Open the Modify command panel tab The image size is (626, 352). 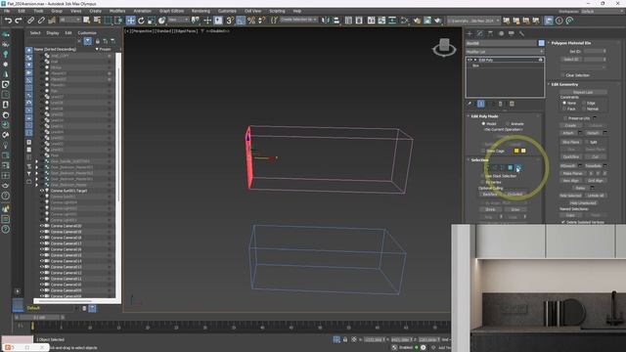point(480,34)
